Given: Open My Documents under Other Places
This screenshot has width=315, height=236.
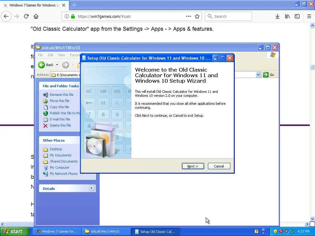Looking at the screenshot, I should [61, 155].
